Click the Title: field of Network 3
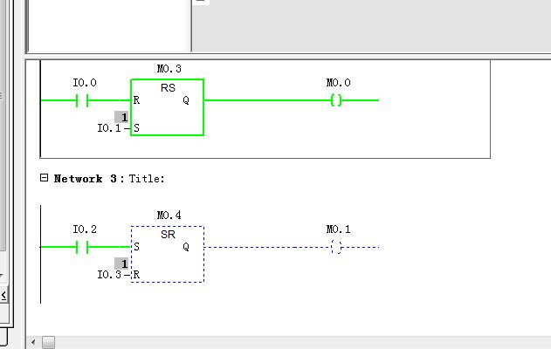551x349 pixels. pyautogui.click(x=147, y=179)
